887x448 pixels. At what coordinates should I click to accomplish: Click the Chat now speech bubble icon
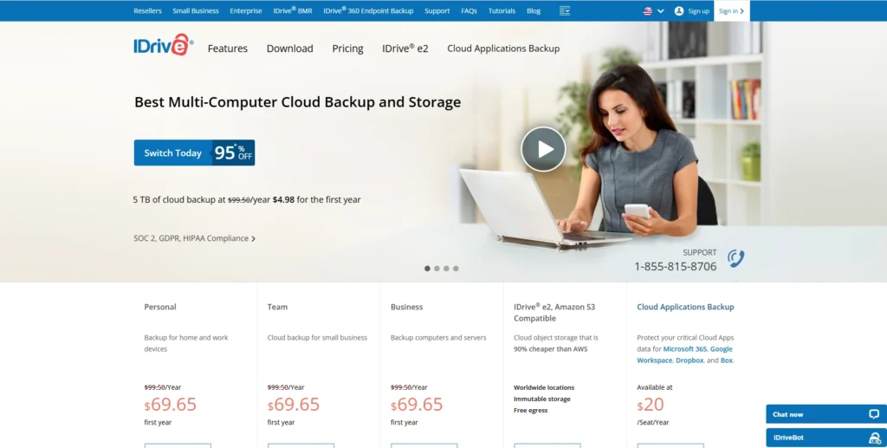click(874, 414)
